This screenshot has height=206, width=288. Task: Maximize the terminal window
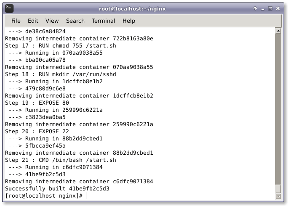point(270,8)
